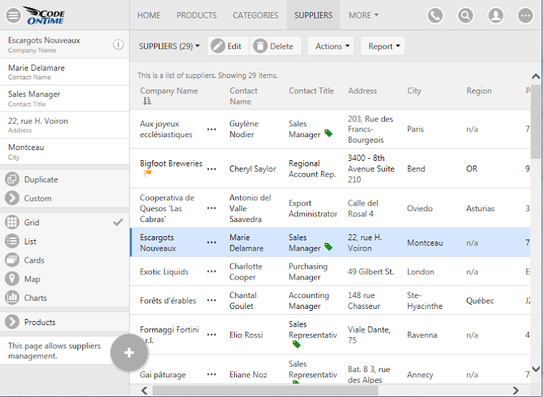Click Marie Delamare contact name field

tap(64, 72)
